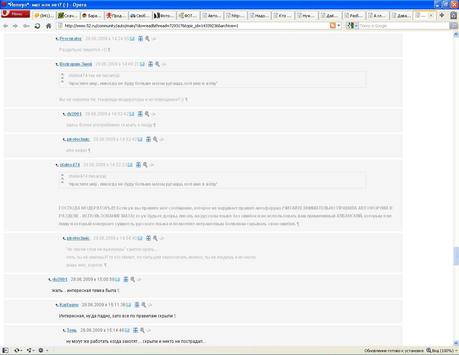The height and width of the screenshot is (355, 459).
Task: Click the vertical scrollbar thumb
Action: click(456, 256)
